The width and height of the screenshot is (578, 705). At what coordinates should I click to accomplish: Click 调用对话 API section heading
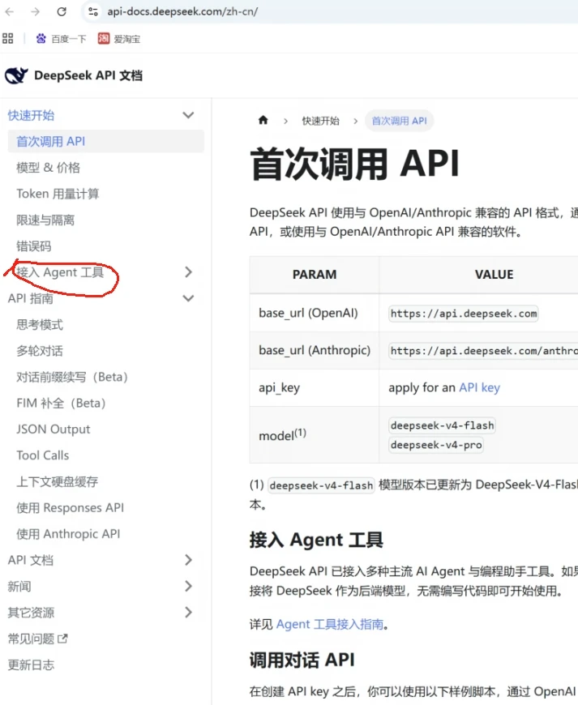point(302,660)
